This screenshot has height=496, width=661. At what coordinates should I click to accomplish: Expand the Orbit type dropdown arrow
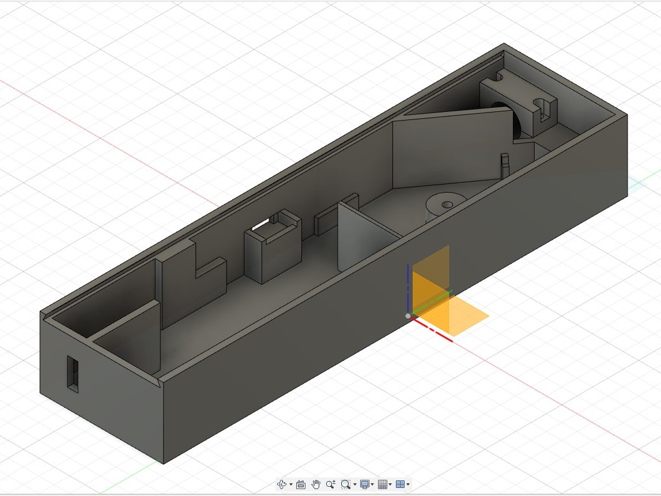coord(291,485)
